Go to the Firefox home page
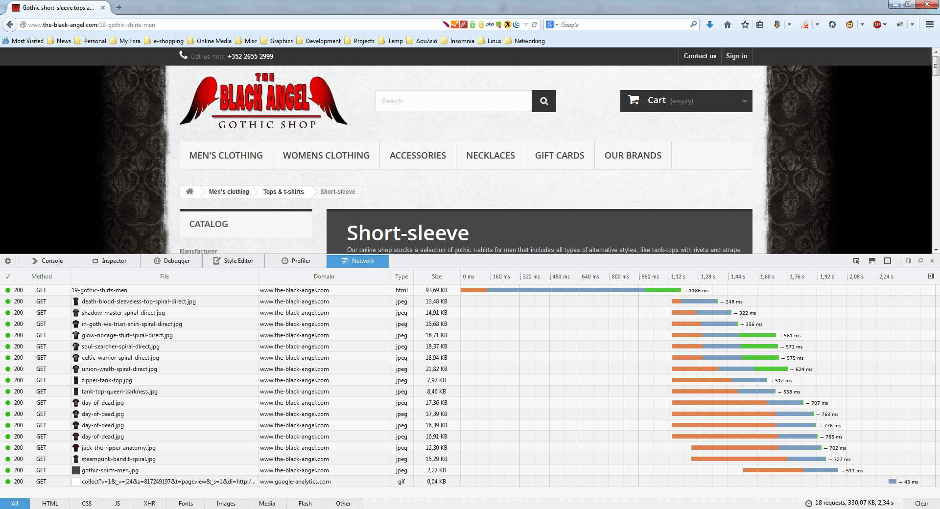The height and width of the screenshot is (509, 940). [x=728, y=24]
